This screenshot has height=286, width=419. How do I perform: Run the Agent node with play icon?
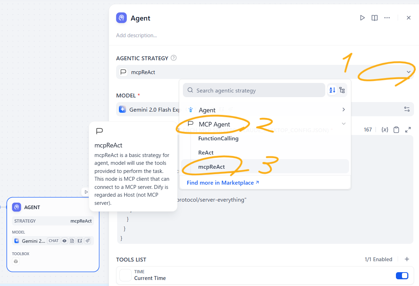pos(362,18)
